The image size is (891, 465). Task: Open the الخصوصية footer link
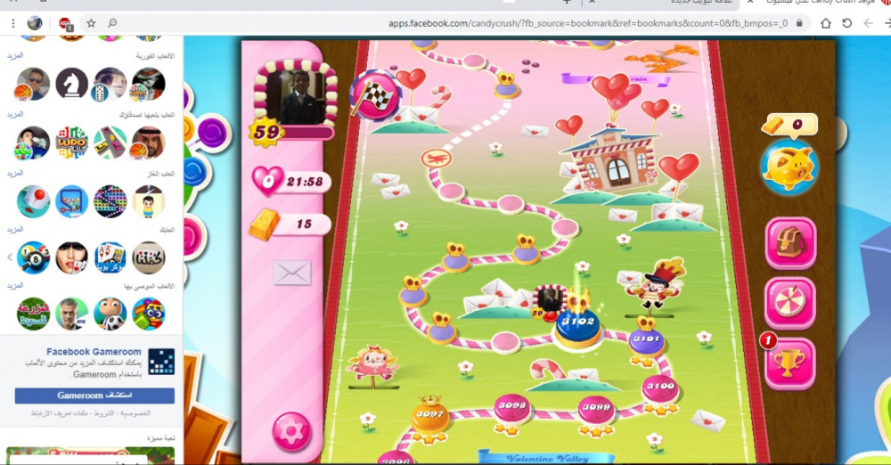pos(135,413)
